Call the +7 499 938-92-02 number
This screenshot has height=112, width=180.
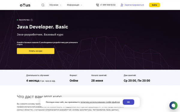click(108, 5)
